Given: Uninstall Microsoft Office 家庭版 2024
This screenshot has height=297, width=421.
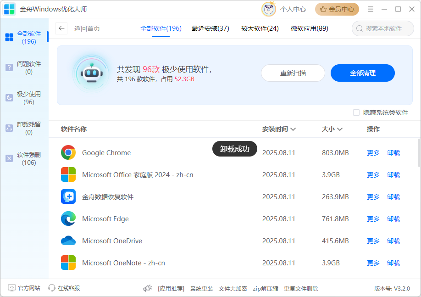Looking at the screenshot, I should click(393, 175).
